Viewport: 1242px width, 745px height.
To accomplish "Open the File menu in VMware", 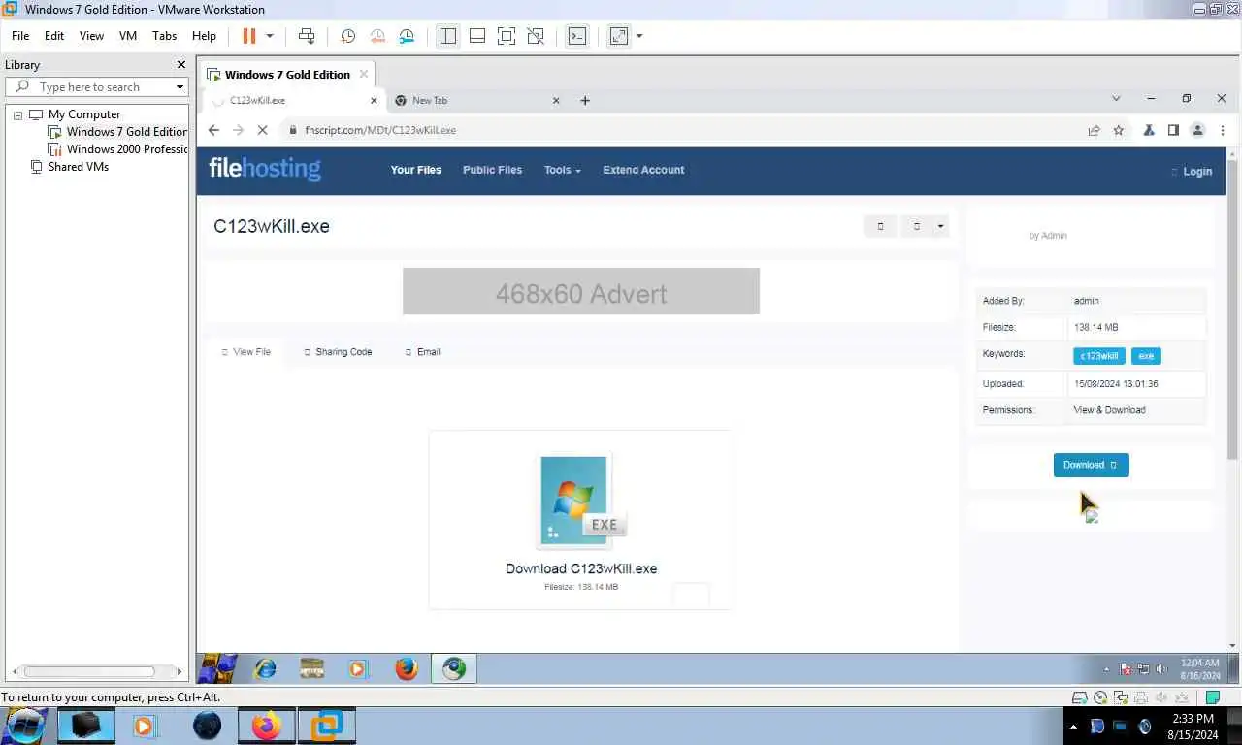I will (x=20, y=36).
